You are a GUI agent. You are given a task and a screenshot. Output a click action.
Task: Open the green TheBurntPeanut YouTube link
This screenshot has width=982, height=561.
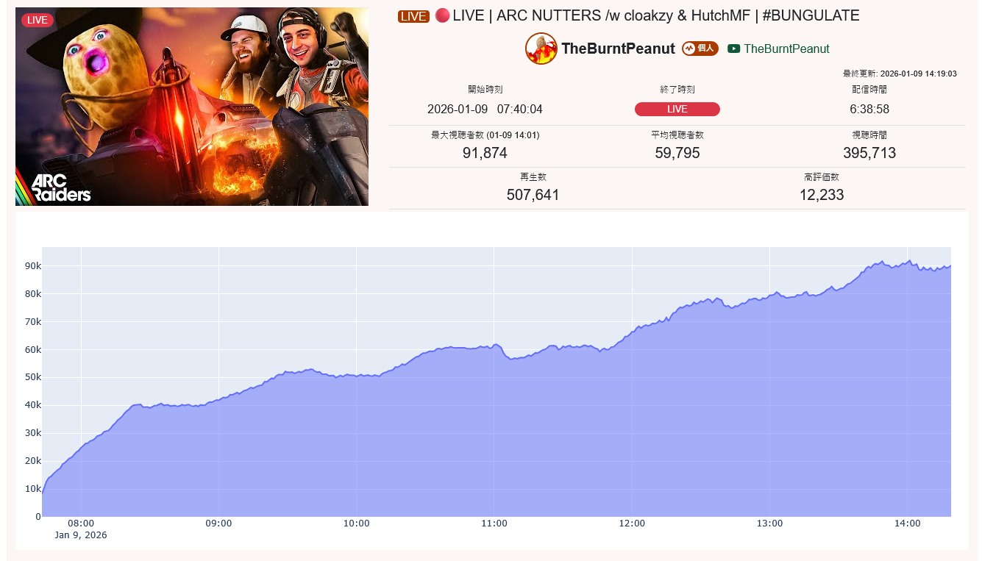click(786, 49)
